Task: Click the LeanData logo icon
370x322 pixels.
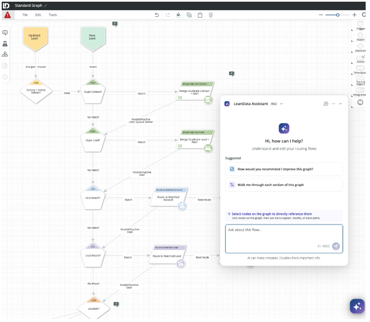Action: (6, 6)
